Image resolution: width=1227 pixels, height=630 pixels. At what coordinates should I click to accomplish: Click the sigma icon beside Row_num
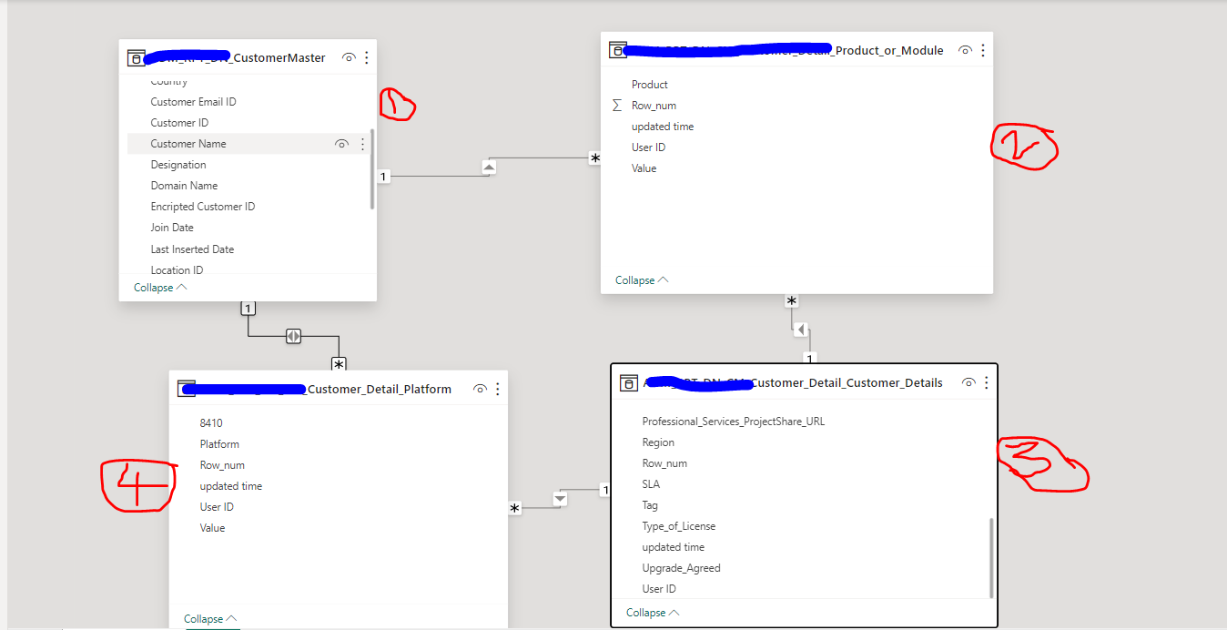coord(617,106)
